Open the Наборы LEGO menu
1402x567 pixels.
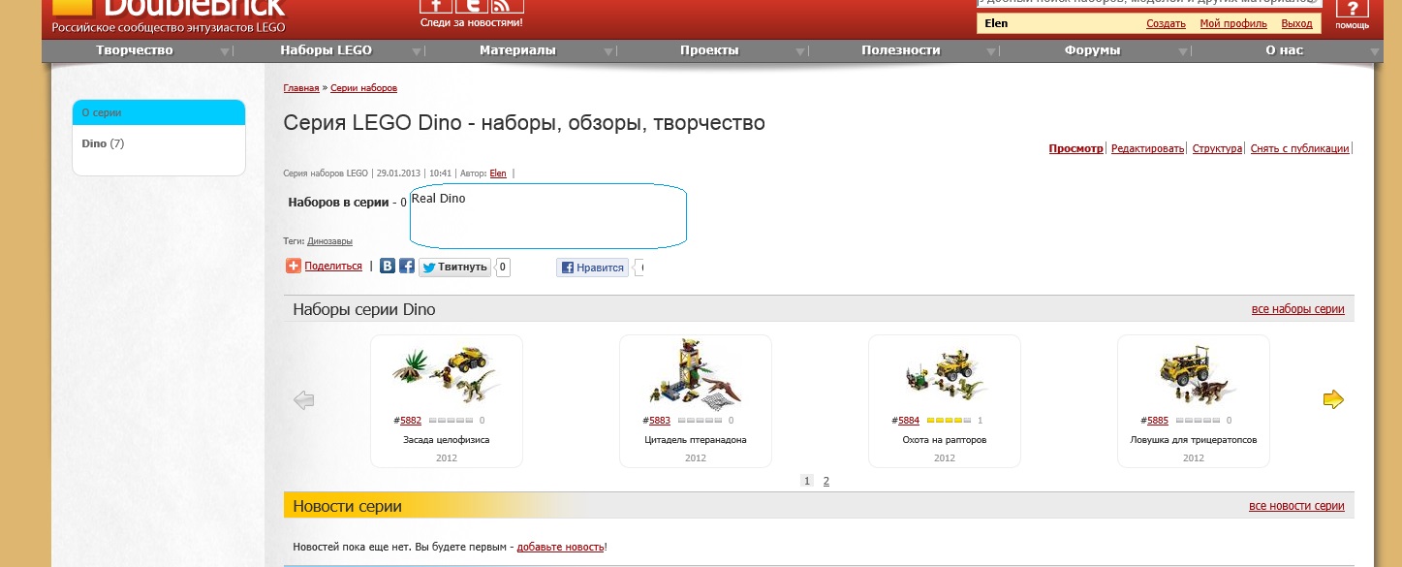tap(327, 50)
